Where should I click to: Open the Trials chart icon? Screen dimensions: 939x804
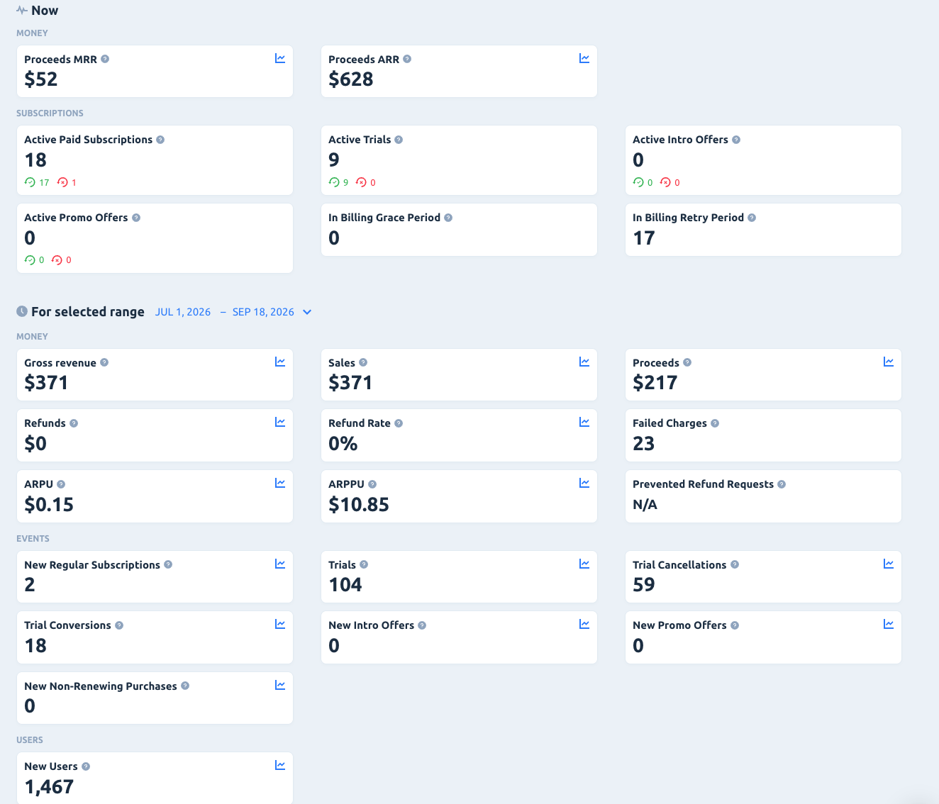click(x=584, y=564)
